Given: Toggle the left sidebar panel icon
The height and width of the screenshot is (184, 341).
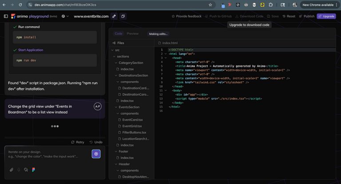Looking at the screenshot, I should point(6,16).
